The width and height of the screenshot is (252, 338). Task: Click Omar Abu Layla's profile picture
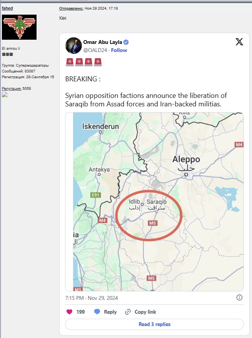pos(73,45)
